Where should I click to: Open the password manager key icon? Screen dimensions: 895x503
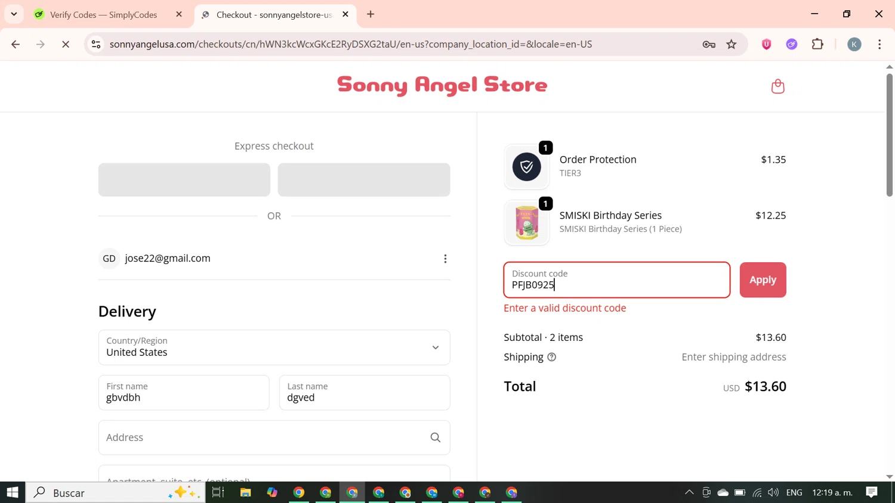709,44
